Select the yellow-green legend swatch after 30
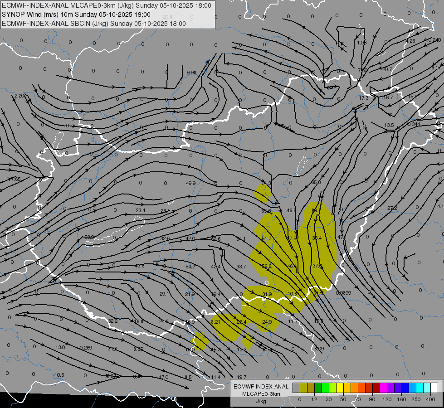 coord(333,388)
